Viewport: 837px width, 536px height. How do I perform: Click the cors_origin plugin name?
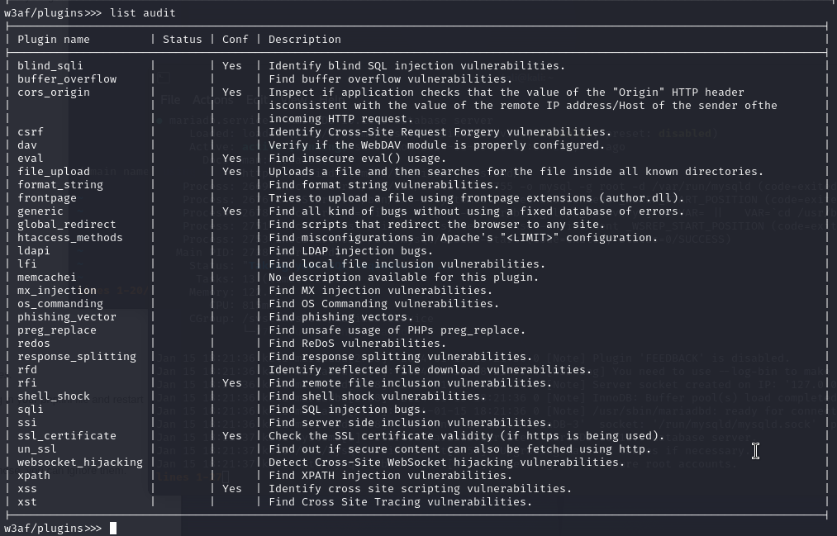click(54, 92)
